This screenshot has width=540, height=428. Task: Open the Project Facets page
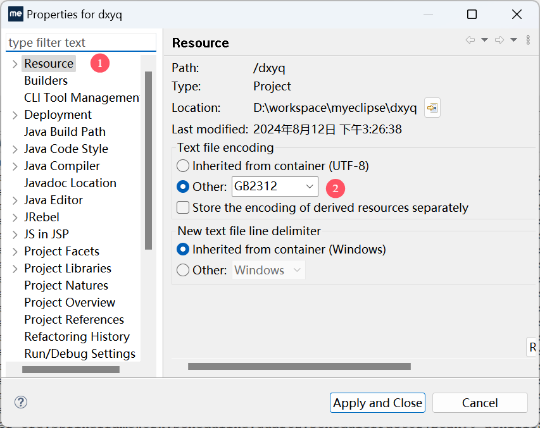point(61,252)
